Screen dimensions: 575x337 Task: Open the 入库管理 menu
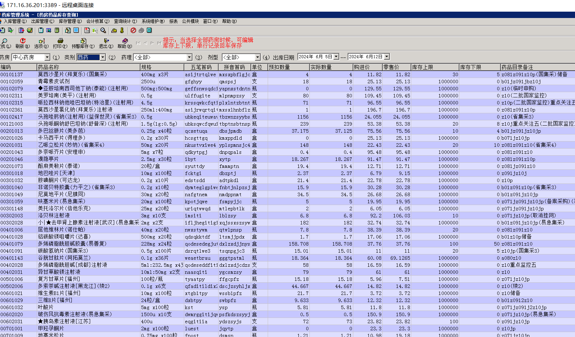[x=15, y=21]
